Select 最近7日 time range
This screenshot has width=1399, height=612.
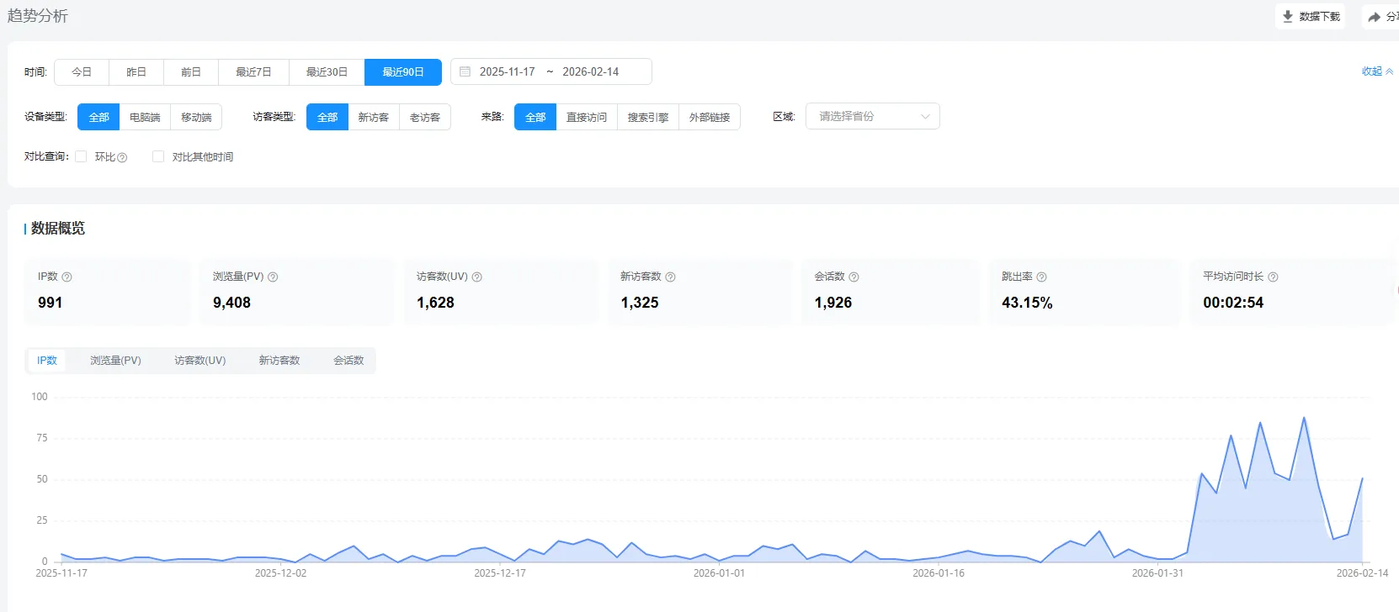coord(253,72)
